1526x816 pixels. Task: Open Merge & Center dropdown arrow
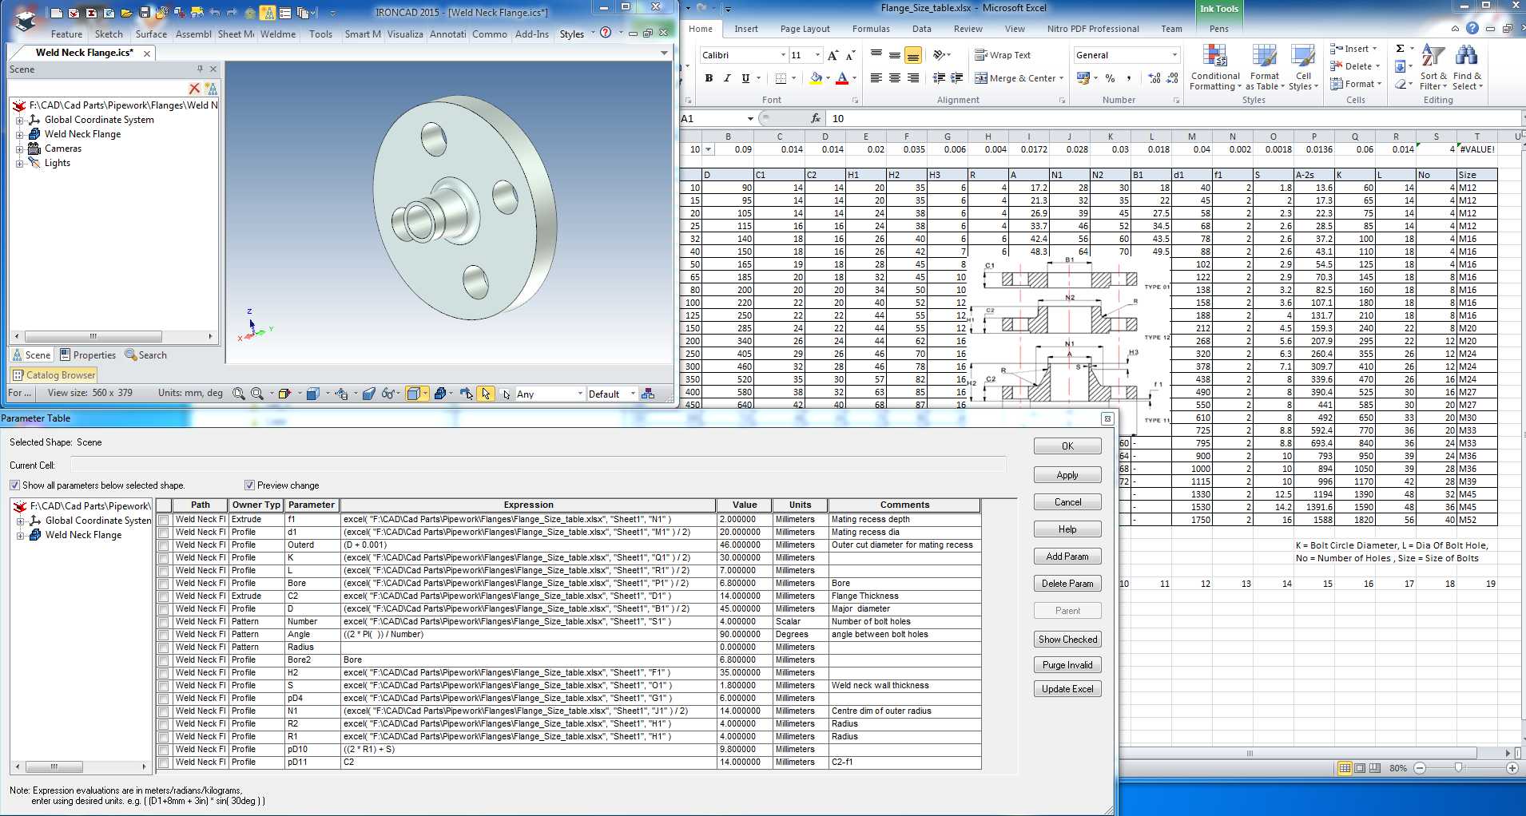[1061, 78]
